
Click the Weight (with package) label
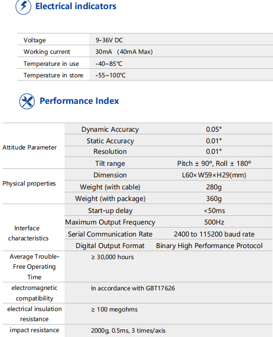pos(110,199)
